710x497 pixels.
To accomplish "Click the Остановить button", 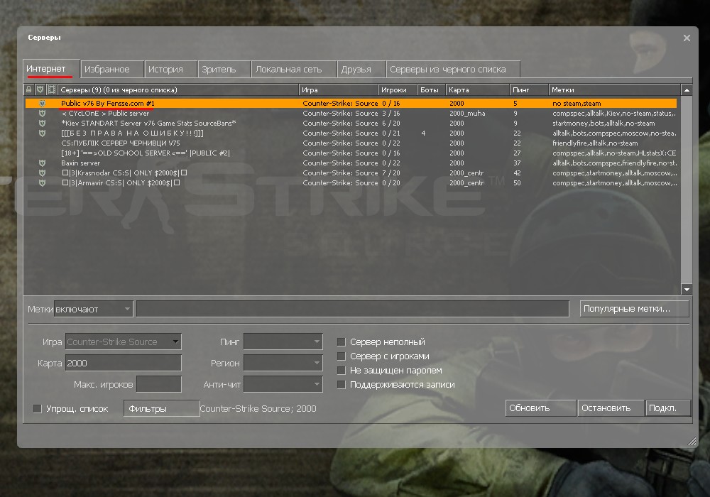I will (x=611, y=408).
